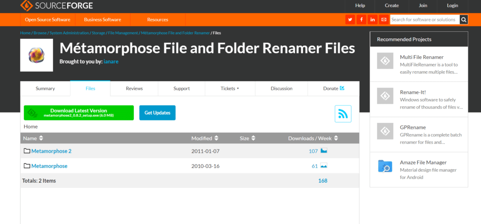Click the Donate tab external-link icon
This screenshot has width=481, height=224.
(x=342, y=88)
